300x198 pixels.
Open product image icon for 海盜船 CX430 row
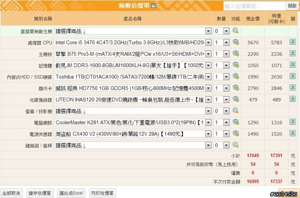[x=292, y=133]
